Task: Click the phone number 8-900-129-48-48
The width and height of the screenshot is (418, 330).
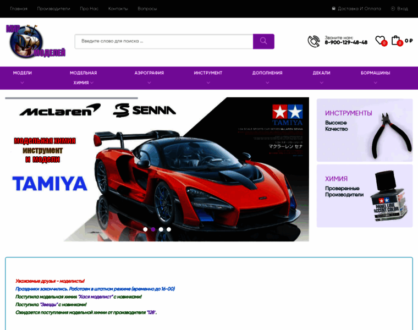Action: pos(346,42)
